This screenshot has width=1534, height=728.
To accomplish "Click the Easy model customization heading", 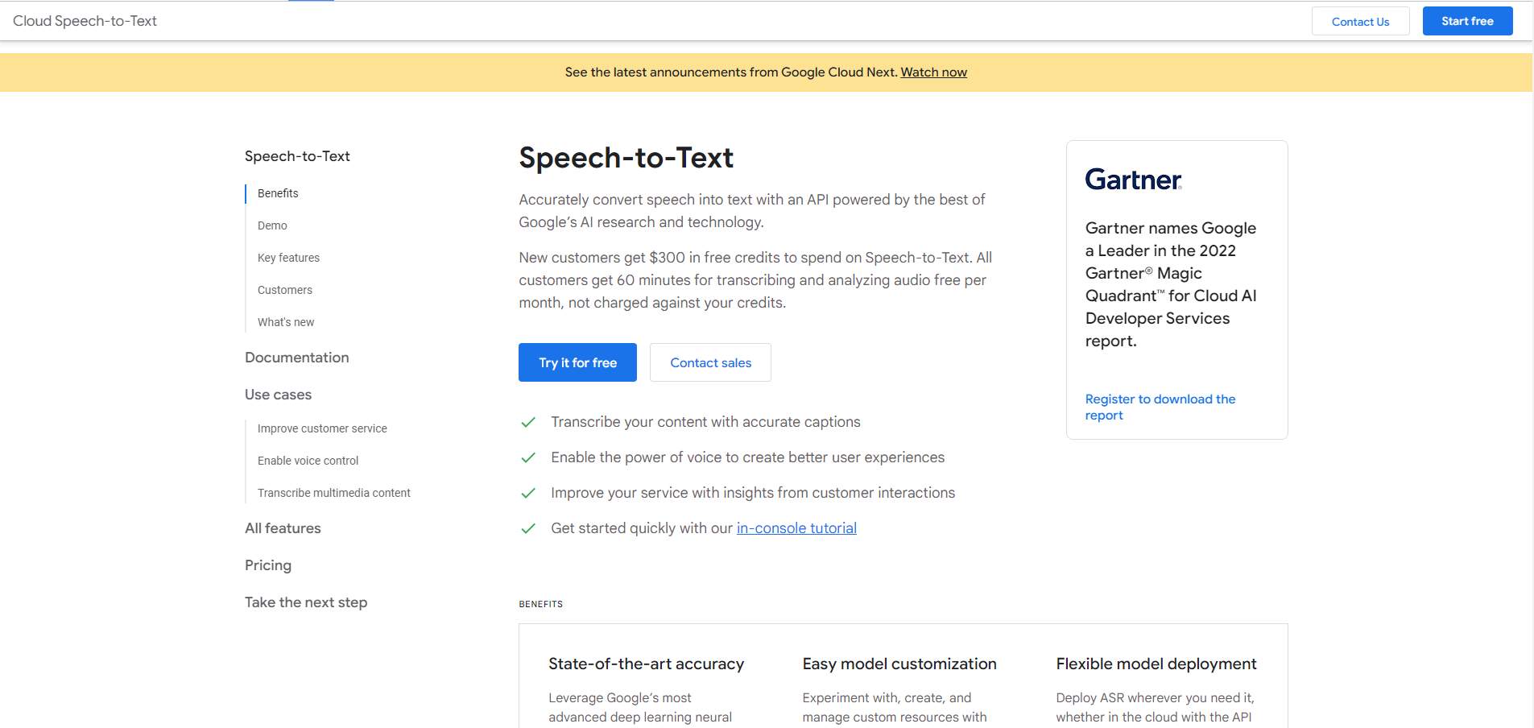I will pyautogui.click(x=899, y=664).
